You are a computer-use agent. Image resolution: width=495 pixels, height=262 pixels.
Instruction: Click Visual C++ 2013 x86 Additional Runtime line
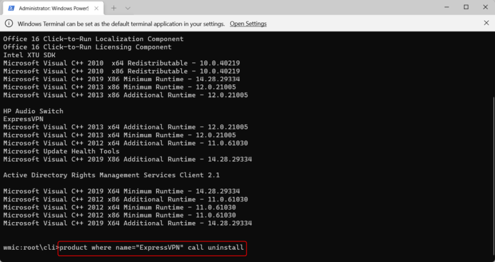126,95
